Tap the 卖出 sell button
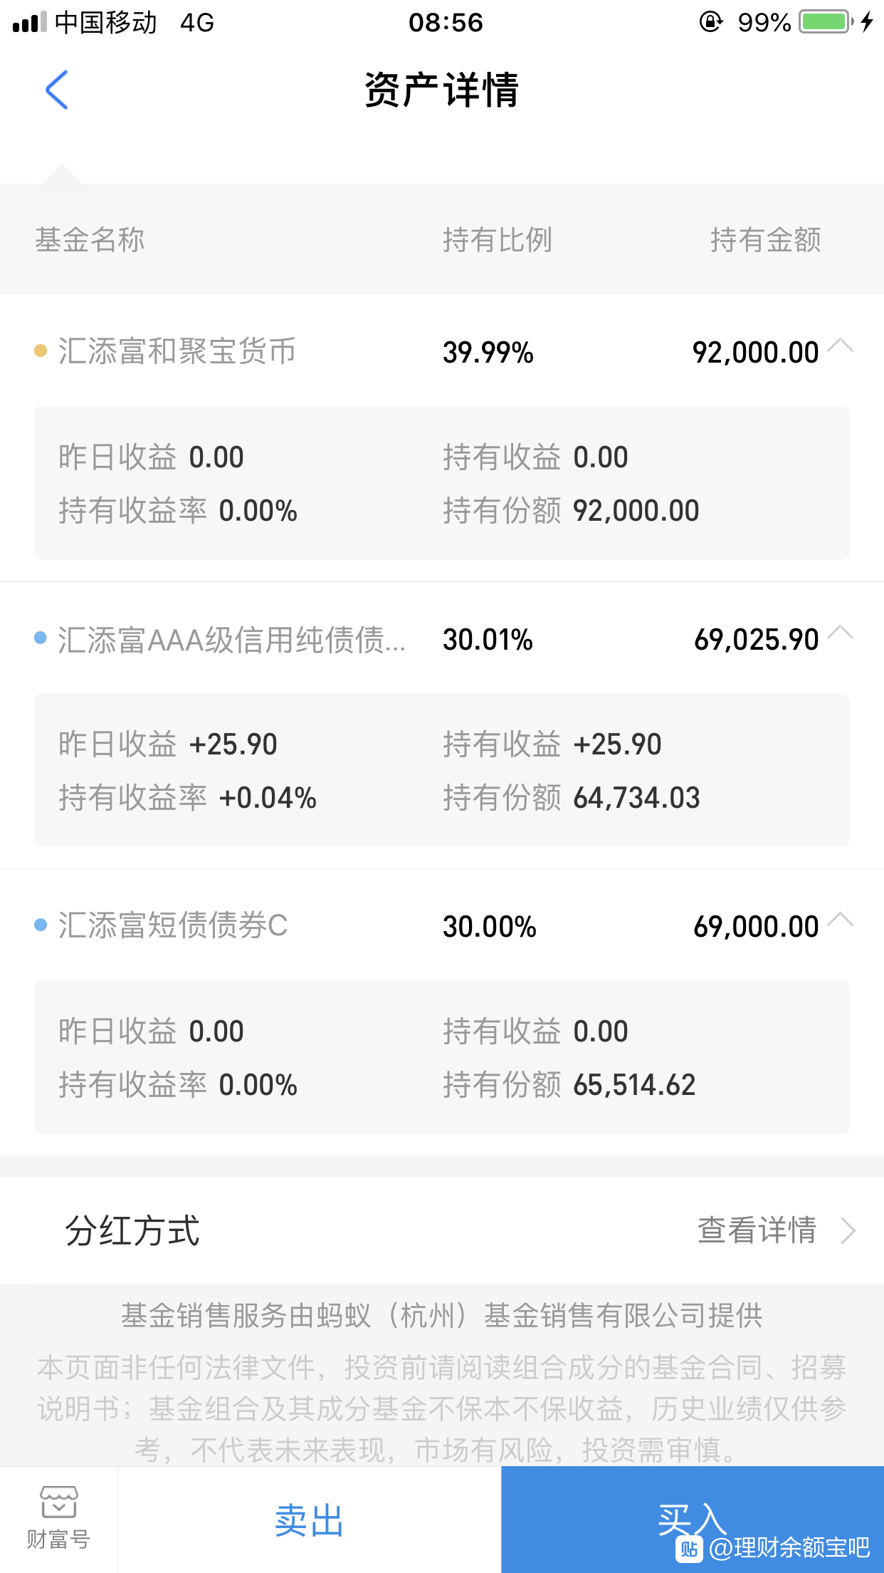The height and width of the screenshot is (1573, 884). coord(310,1520)
